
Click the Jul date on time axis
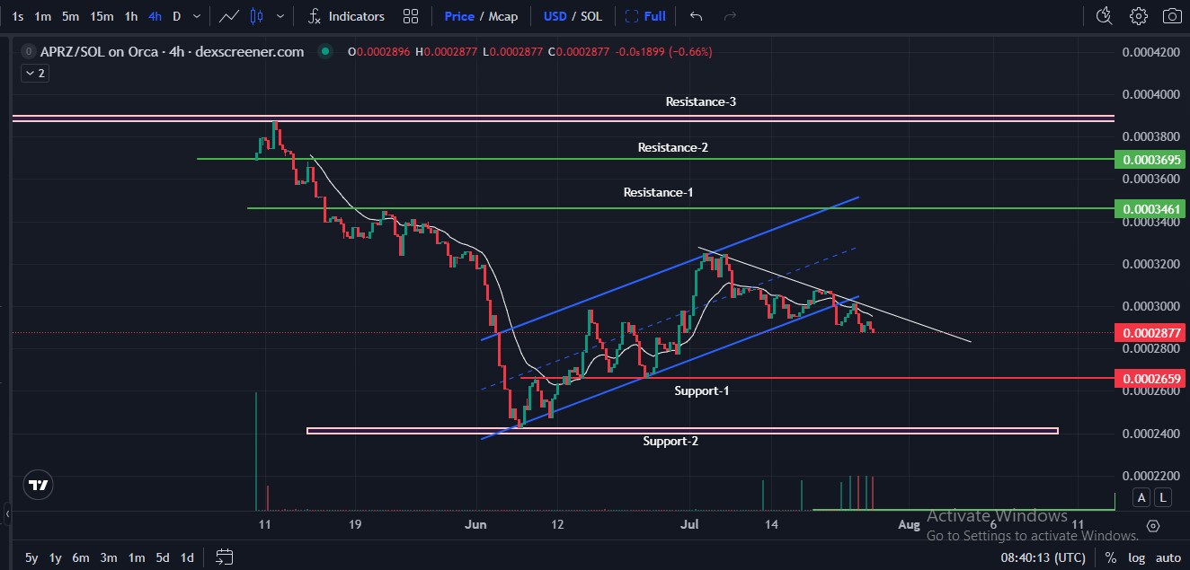(x=690, y=525)
